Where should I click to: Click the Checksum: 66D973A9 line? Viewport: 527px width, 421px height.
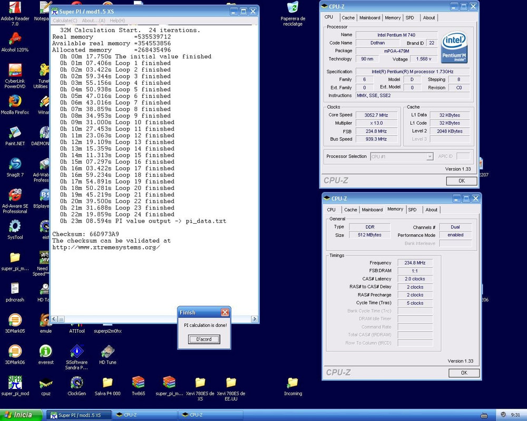click(x=85, y=234)
